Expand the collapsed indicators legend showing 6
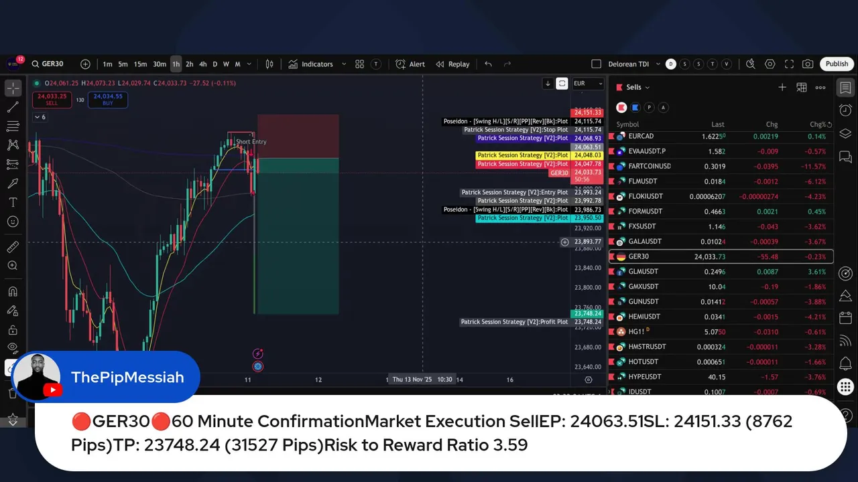The height and width of the screenshot is (482, 858). click(x=40, y=117)
